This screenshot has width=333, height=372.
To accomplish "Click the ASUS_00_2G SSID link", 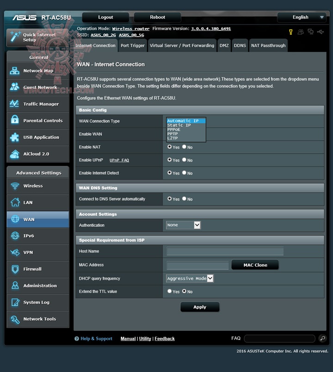I will tap(103, 35).
